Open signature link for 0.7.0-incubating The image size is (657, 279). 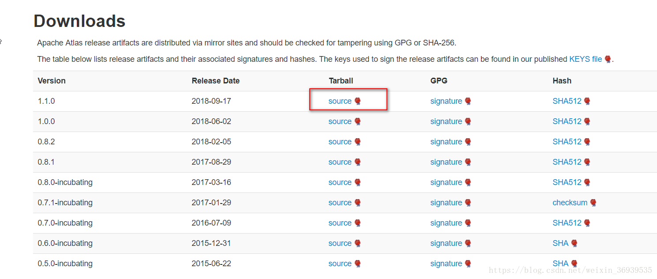(446, 223)
